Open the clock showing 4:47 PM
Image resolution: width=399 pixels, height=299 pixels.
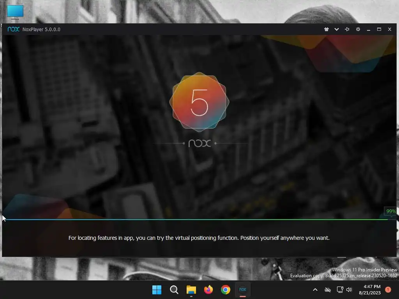tap(370, 290)
